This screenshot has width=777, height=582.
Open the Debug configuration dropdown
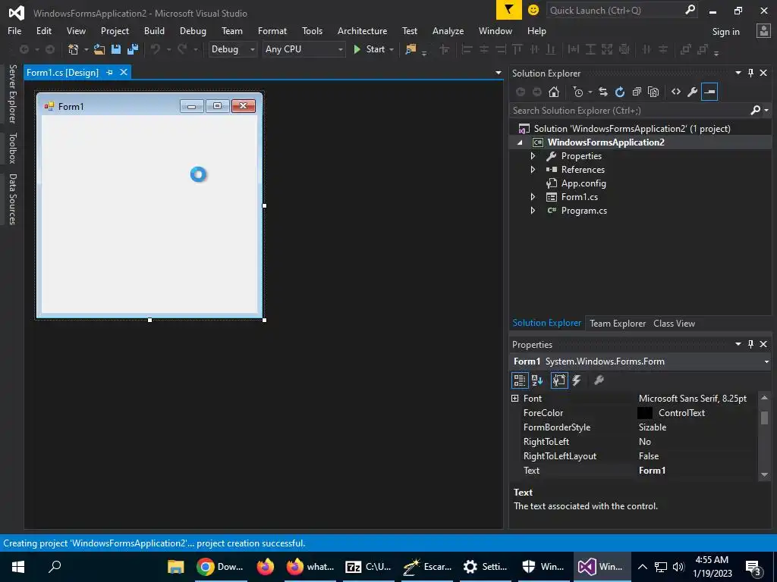[x=252, y=49]
